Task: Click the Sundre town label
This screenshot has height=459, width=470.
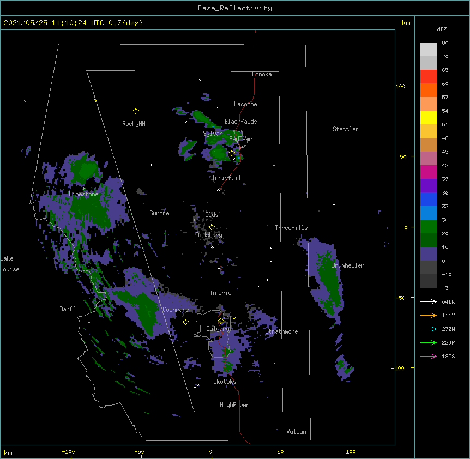Action: (159, 213)
